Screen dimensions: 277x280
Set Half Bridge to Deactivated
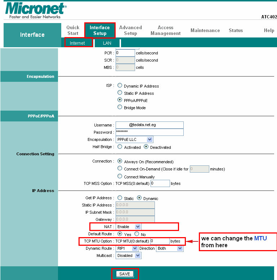click(146, 147)
